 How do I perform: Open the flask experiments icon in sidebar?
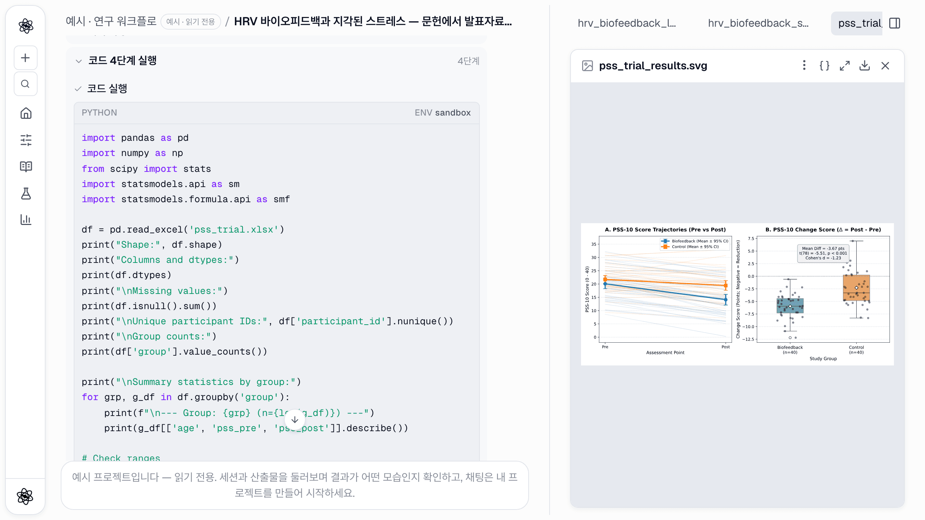pyautogui.click(x=26, y=193)
